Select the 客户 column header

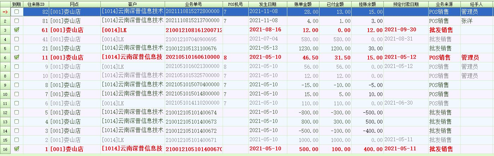133,4
